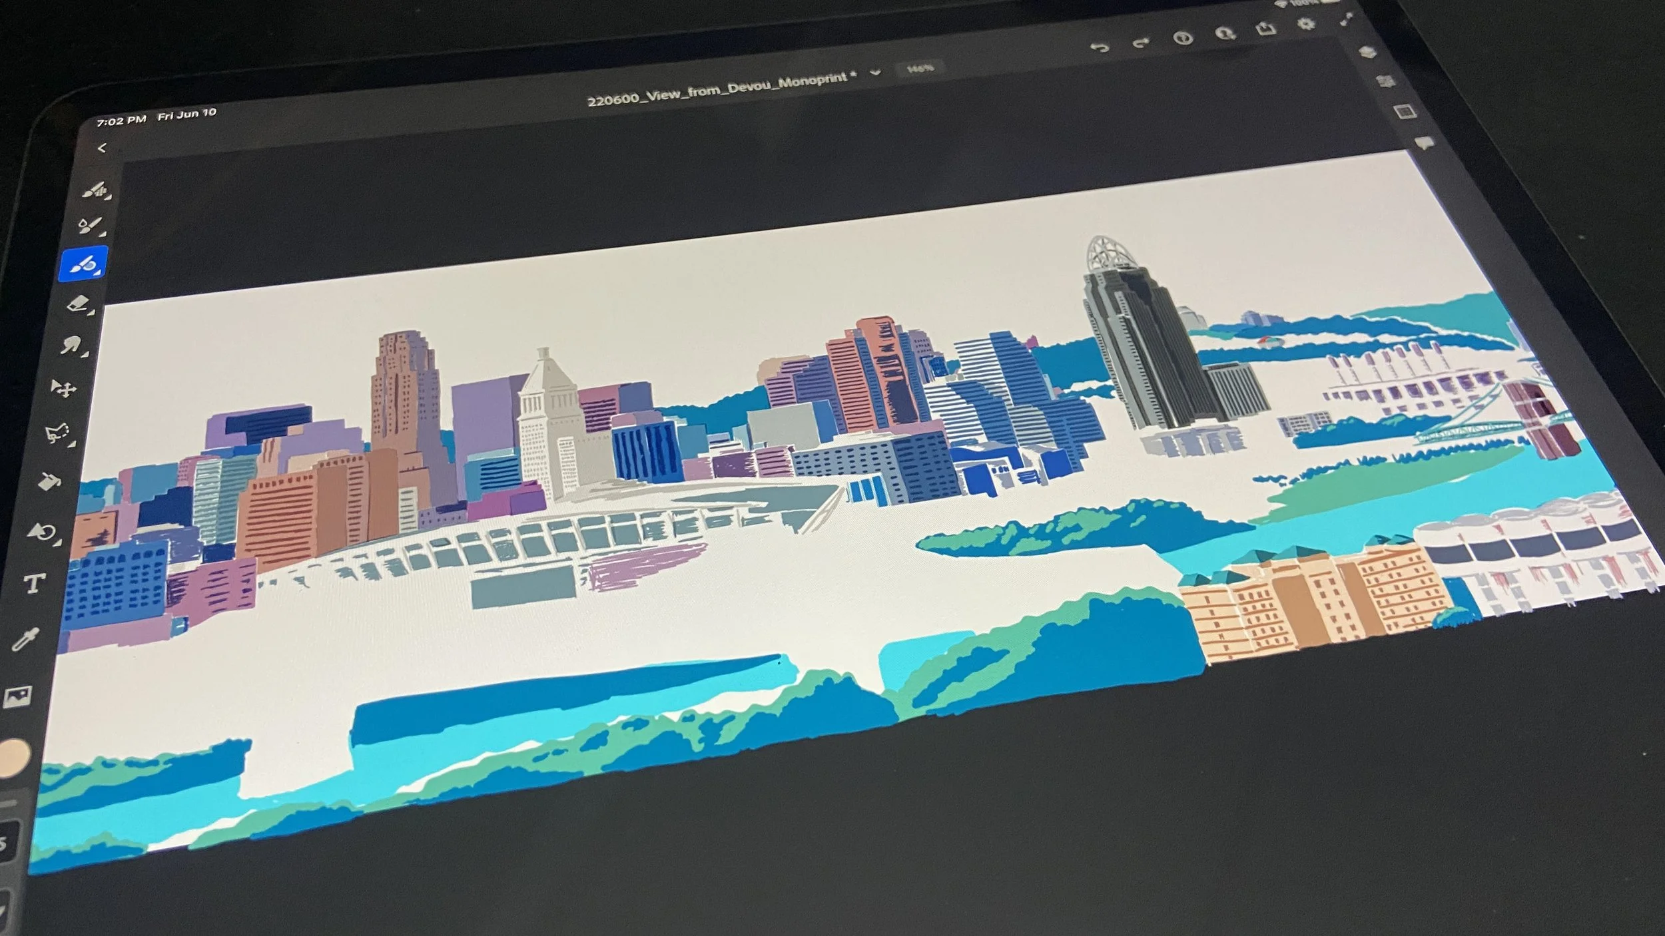The height and width of the screenshot is (936, 1665).
Task: Select the Lasso selection tool
Action: [58, 433]
